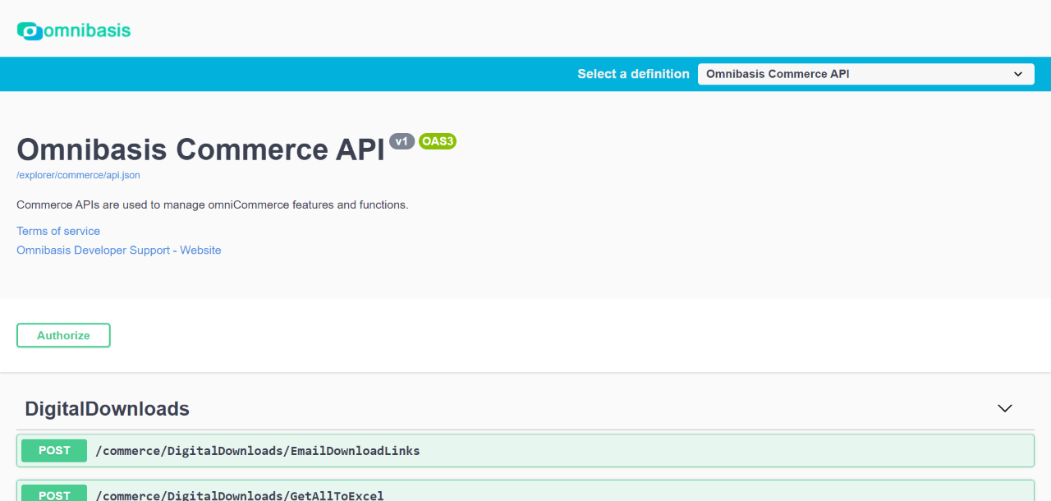The image size is (1051, 501).
Task: Open the Omnibasis Developer Support website link
Action: [x=119, y=250]
